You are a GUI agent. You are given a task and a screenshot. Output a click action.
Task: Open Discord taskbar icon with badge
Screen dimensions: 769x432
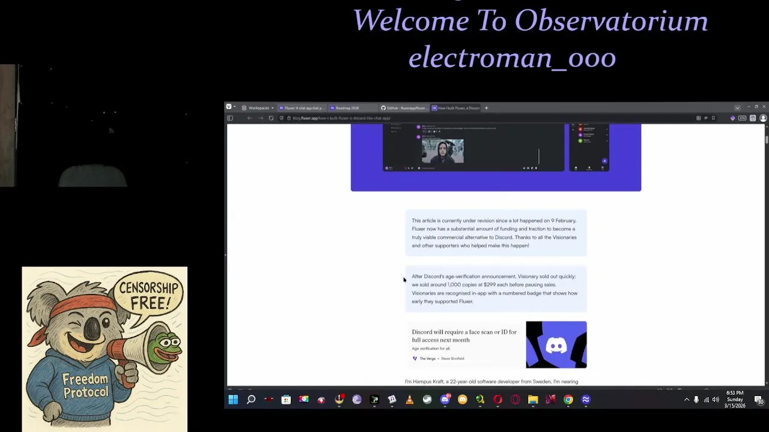point(445,400)
